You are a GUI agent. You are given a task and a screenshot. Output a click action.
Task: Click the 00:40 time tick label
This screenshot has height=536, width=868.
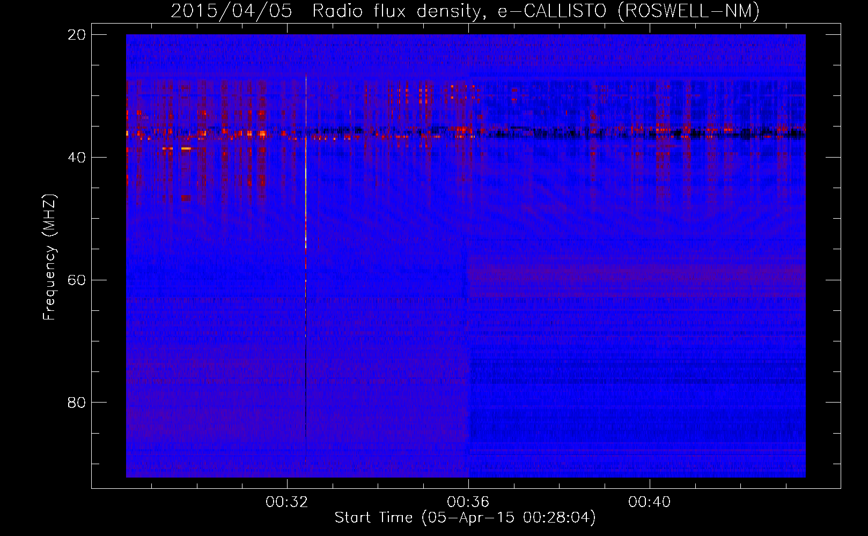click(650, 502)
